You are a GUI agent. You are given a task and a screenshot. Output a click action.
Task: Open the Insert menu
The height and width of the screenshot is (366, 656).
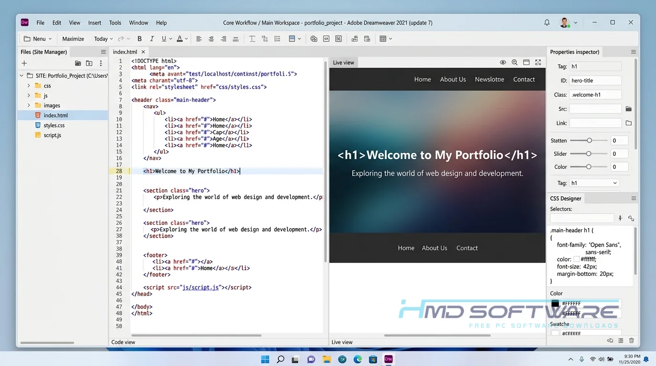pyautogui.click(x=95, y=23)
